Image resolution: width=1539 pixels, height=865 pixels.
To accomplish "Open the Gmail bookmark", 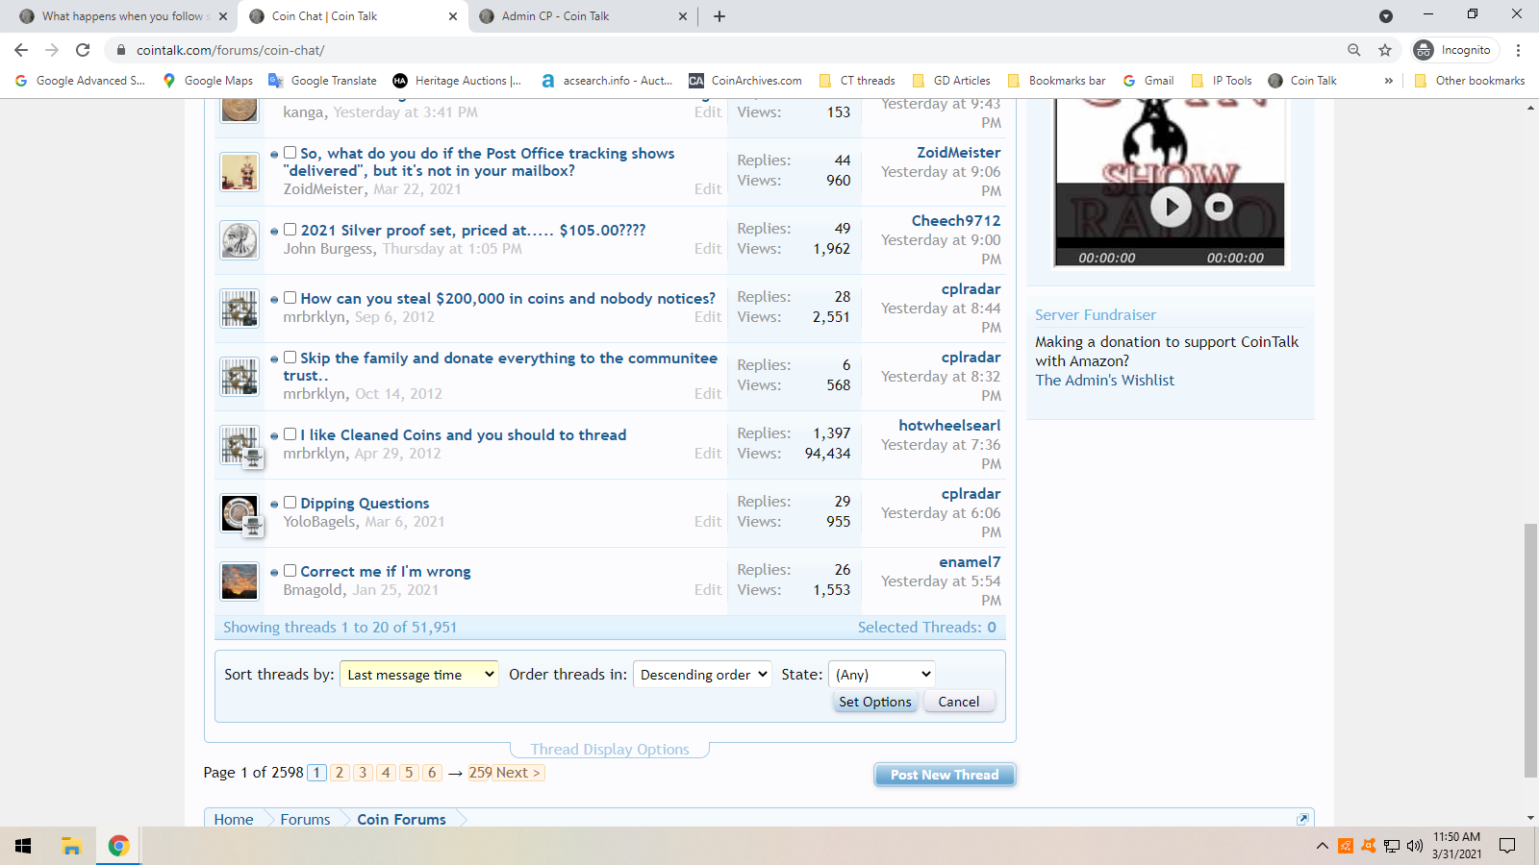I will (1148, 81).
